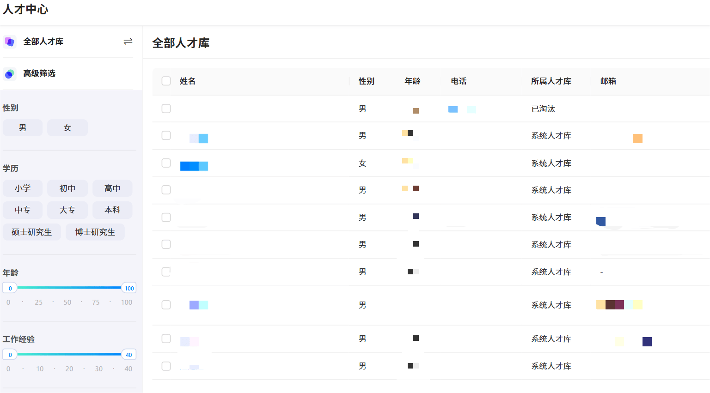Filter by gender 女
The width and height of the screenshot is (710, 393).
pos(67,128)
